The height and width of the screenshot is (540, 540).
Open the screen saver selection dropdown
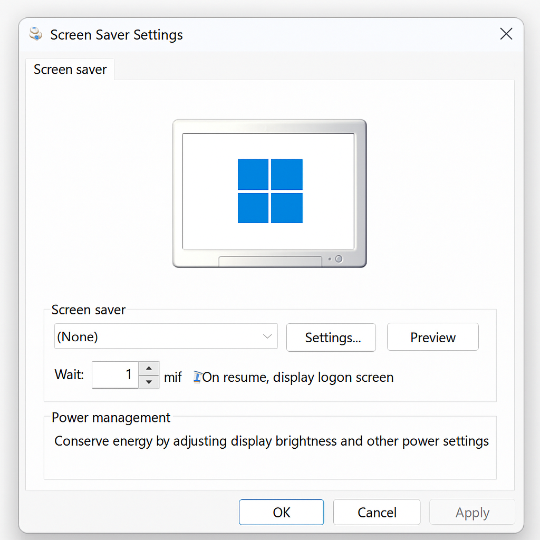166,336
